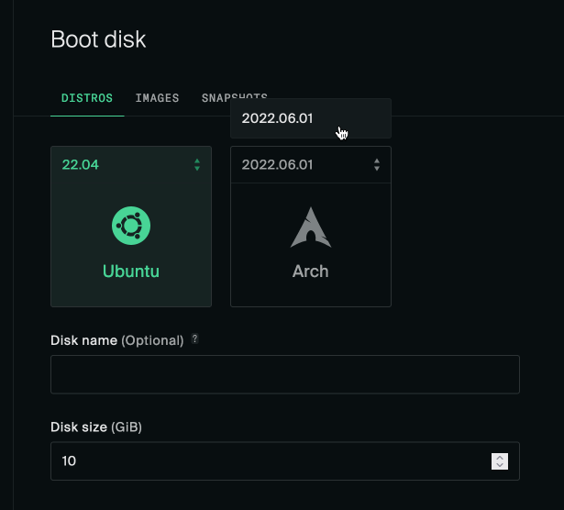The image size is (564, 510).
Task: Click the Ubuntu distro name label
Action: [131, 272]
